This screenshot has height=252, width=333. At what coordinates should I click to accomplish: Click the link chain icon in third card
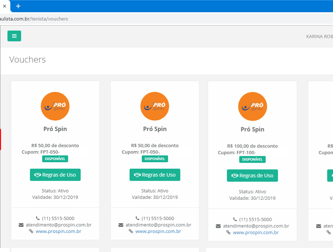pos(228,233)
